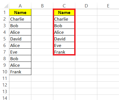The width and height of the screenshot is (119, 100).
Task: Select row 1 header
Action: tap(5, 12)
